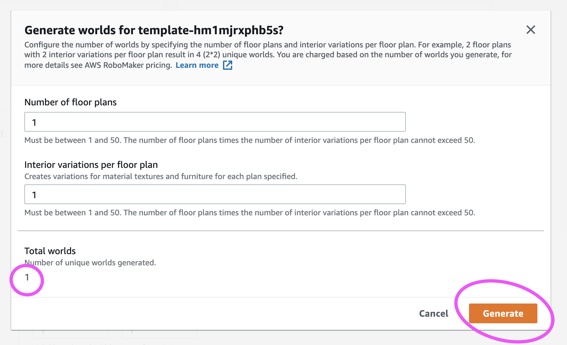Click the Total worlds heading

(x=50, y=251)
